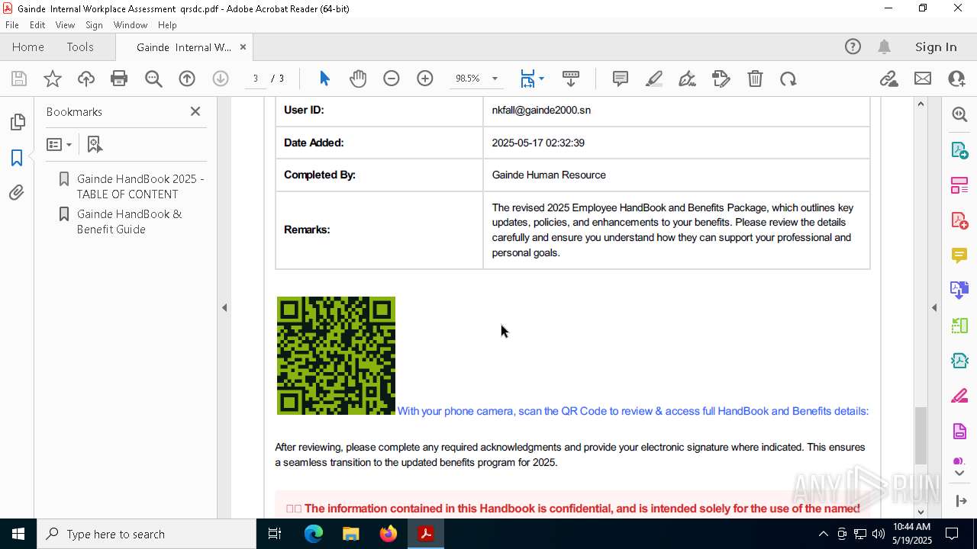
Task: Go to the previous page
Action: point(187,79)
